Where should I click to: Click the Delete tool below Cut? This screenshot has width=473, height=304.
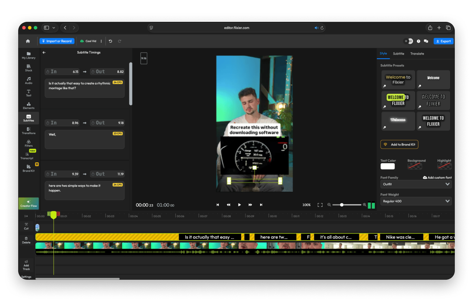coord(26,240)
